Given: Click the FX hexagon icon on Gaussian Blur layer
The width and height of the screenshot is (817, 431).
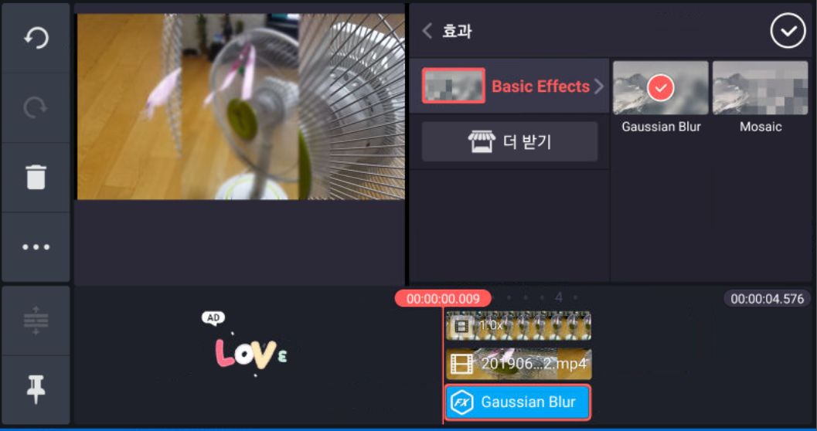Looking at the screenshot, I should [462, 402].
